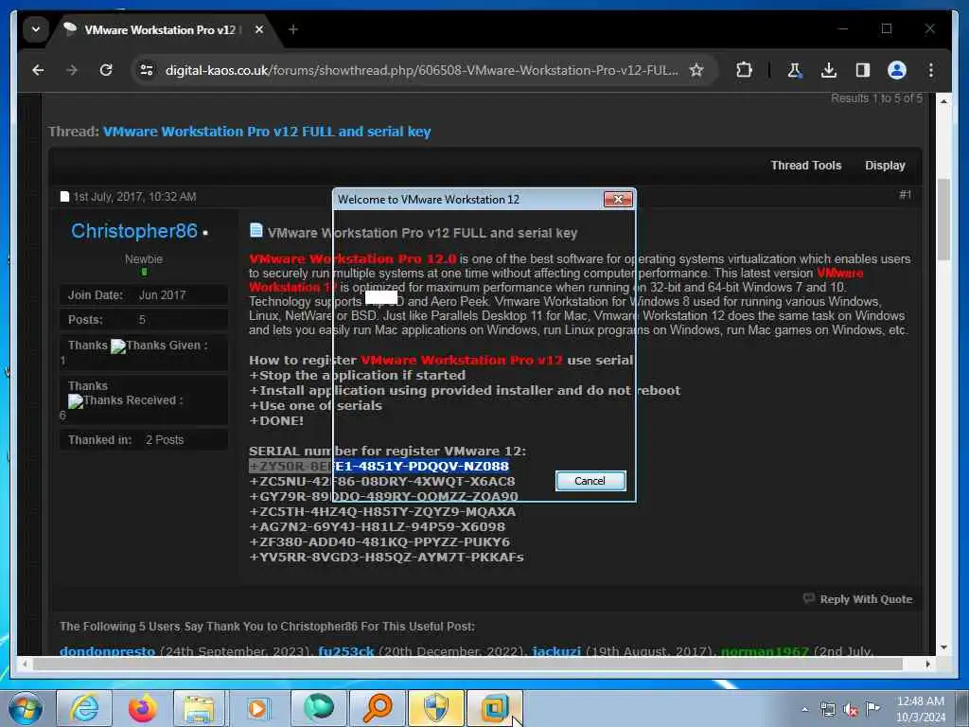Open the Thread Tools menu

click(x=806, y=166)
